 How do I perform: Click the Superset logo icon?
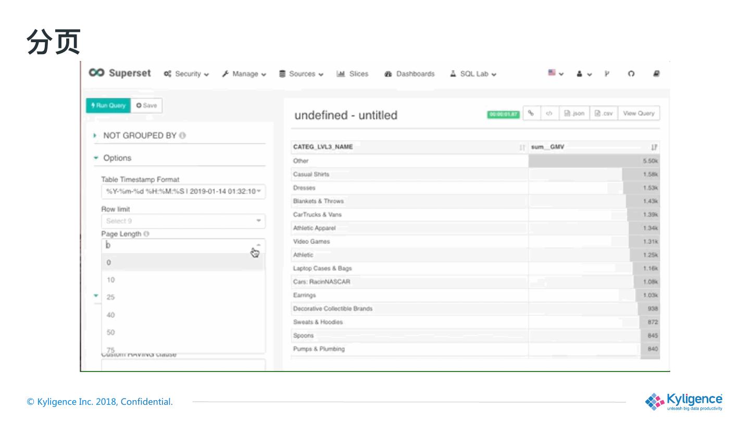click(x=96, y=73)
